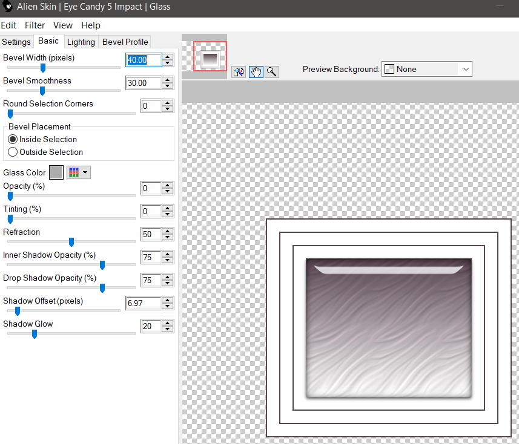Click the Refraction slider handle
This screenshot has width=519, height=444.
[x=71, y=242]
